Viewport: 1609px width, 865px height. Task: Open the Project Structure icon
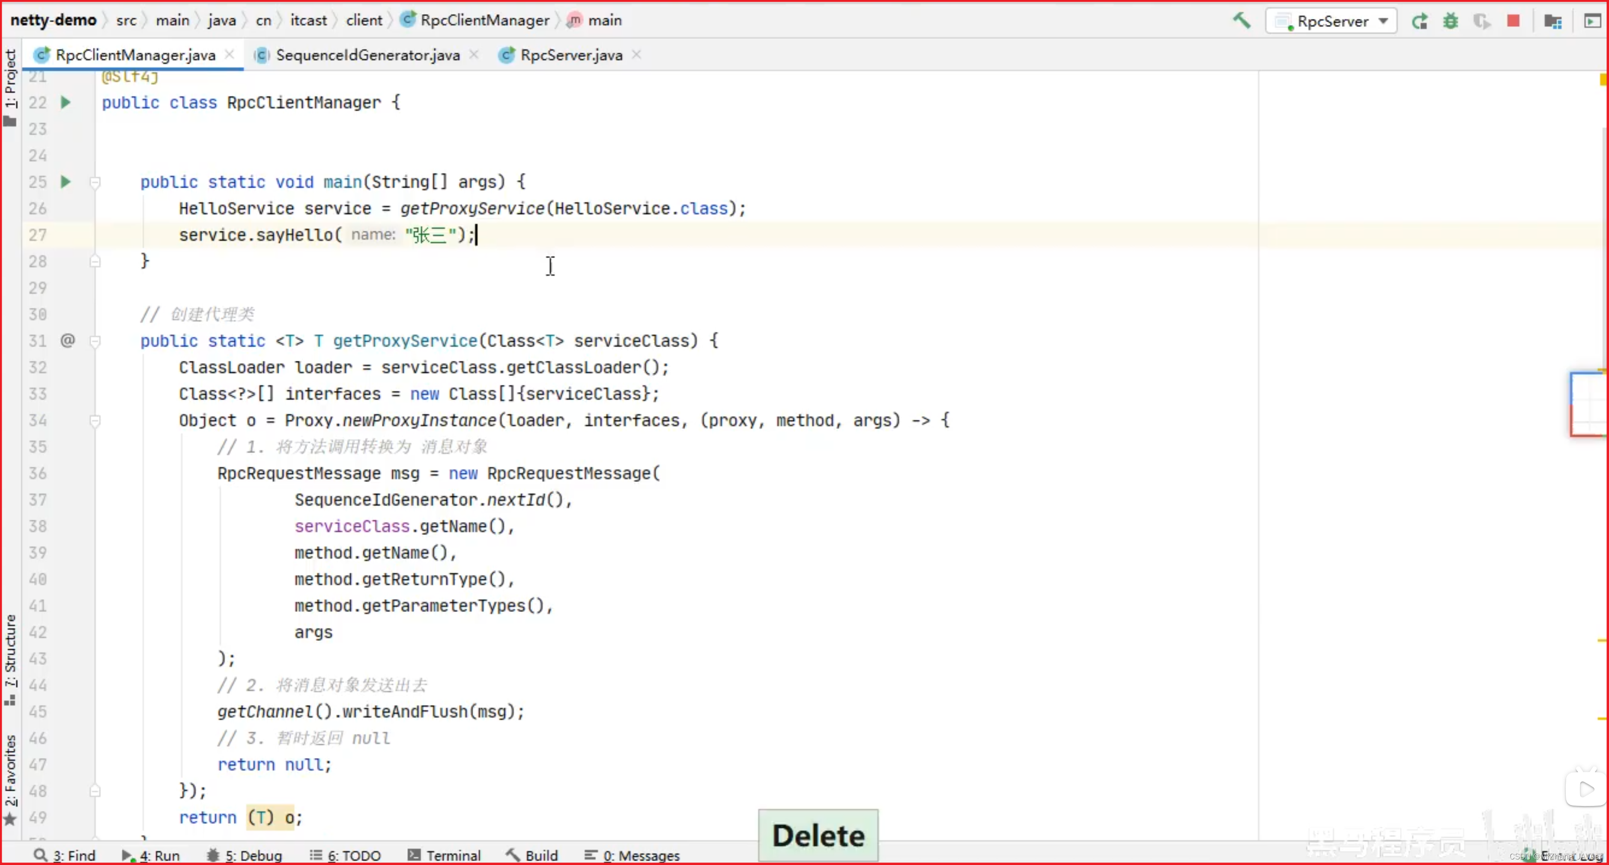[1553, 21]
